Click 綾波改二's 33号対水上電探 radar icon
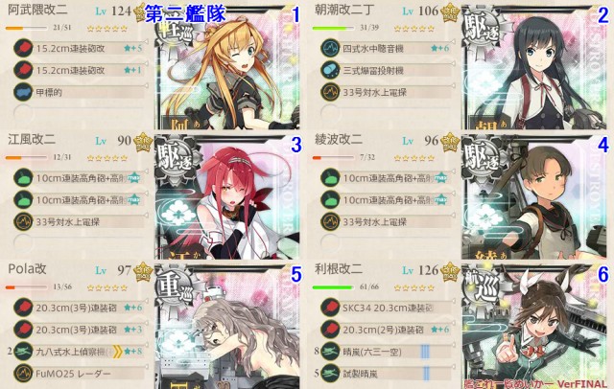This screenshot has width=614, height=389. click(x=330, y=221)
